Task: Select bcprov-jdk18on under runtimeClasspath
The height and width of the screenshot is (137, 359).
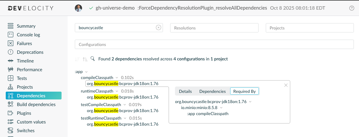Action: tap(122, 97)
